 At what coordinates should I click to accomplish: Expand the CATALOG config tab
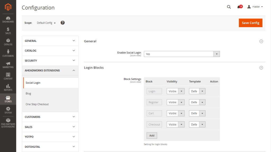(x=50, y=51)
